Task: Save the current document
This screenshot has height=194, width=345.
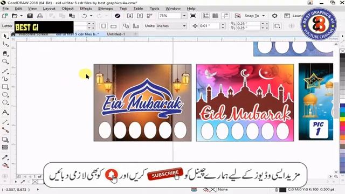Action: coord(30,16)
